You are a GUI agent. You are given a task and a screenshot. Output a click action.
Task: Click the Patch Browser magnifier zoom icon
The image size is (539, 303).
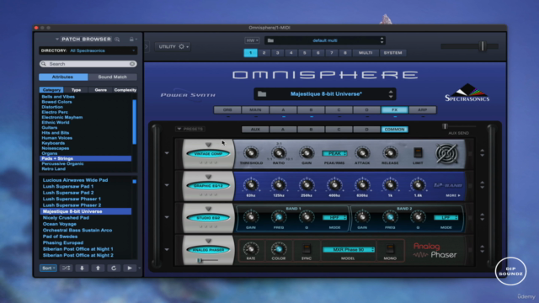(117, 40)
